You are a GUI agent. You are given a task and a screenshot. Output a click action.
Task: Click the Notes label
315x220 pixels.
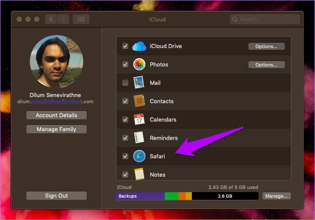(158, 175)
